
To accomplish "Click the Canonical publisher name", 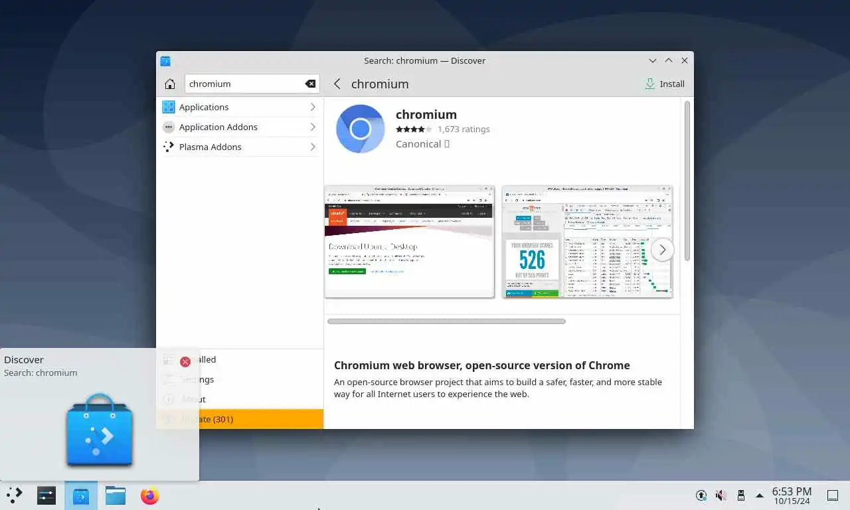I will click(418, 144).
